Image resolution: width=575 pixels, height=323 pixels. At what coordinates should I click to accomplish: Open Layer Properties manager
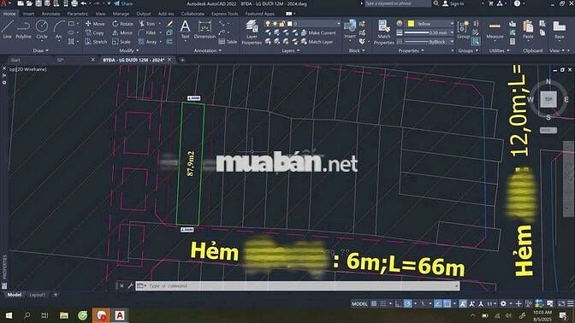[x=252, y=32]
